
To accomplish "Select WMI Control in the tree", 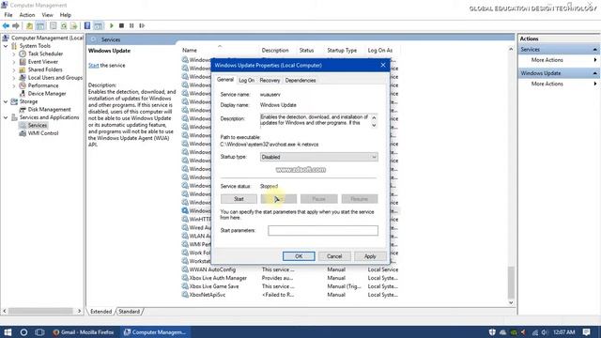I will pyautogui.click(x=43, y=133).
